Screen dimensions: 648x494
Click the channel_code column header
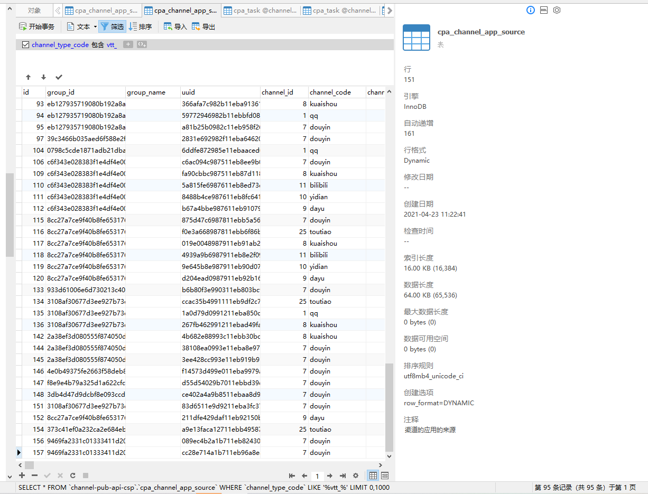337,92
